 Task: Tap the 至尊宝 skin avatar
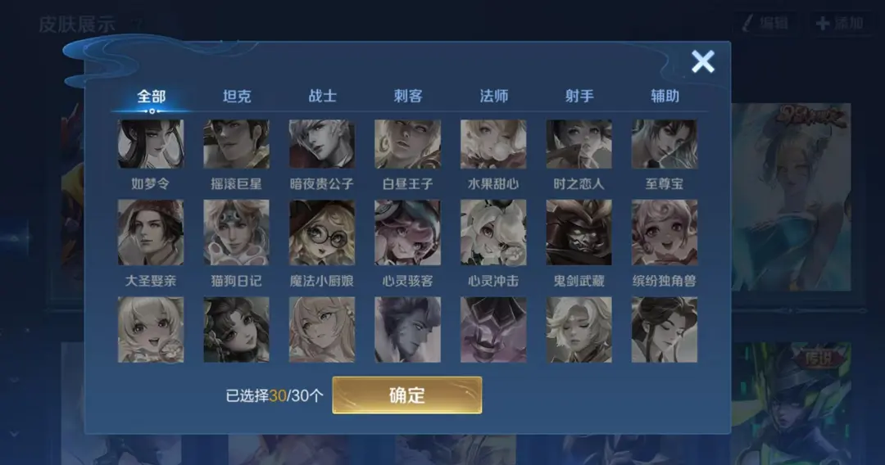(x=665, y=144)
